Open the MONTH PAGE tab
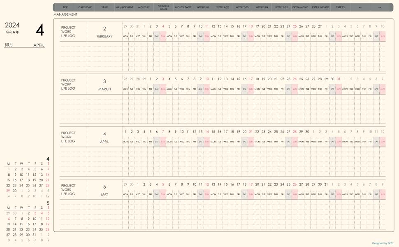This screenshot has width=399, height=247. [x=183, y=7]
